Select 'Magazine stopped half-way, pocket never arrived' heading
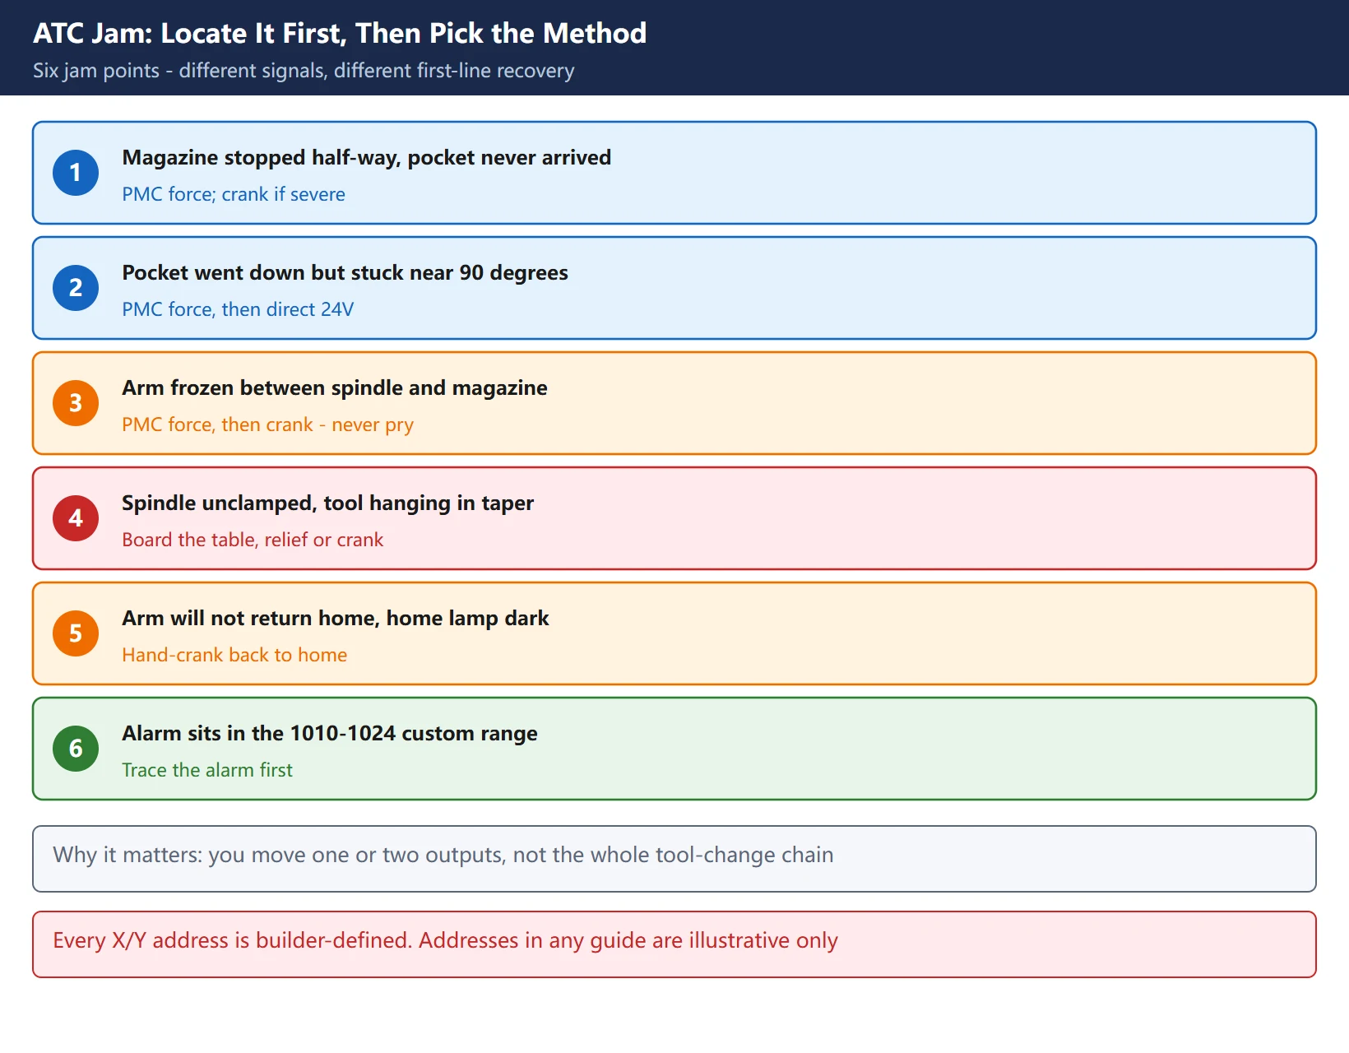 pyautogui.click(x=366, y=157)
